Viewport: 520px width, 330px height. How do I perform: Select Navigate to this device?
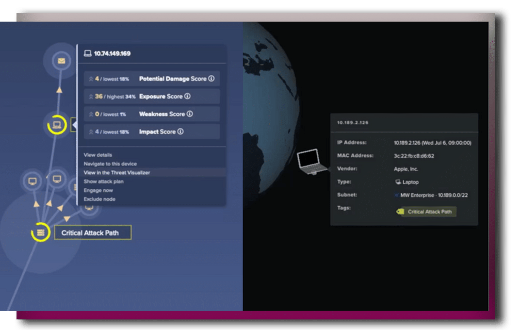(110, 164)
